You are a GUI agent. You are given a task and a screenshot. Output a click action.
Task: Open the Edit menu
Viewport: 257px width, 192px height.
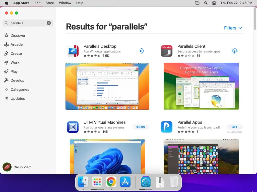pos(38,3)
